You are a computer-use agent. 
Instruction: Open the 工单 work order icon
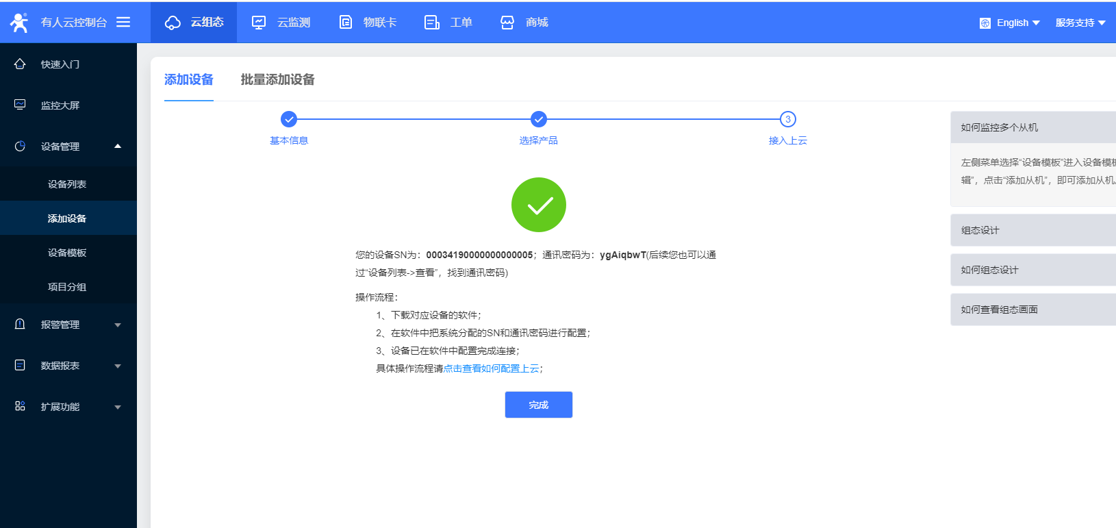tap(432, 23)
